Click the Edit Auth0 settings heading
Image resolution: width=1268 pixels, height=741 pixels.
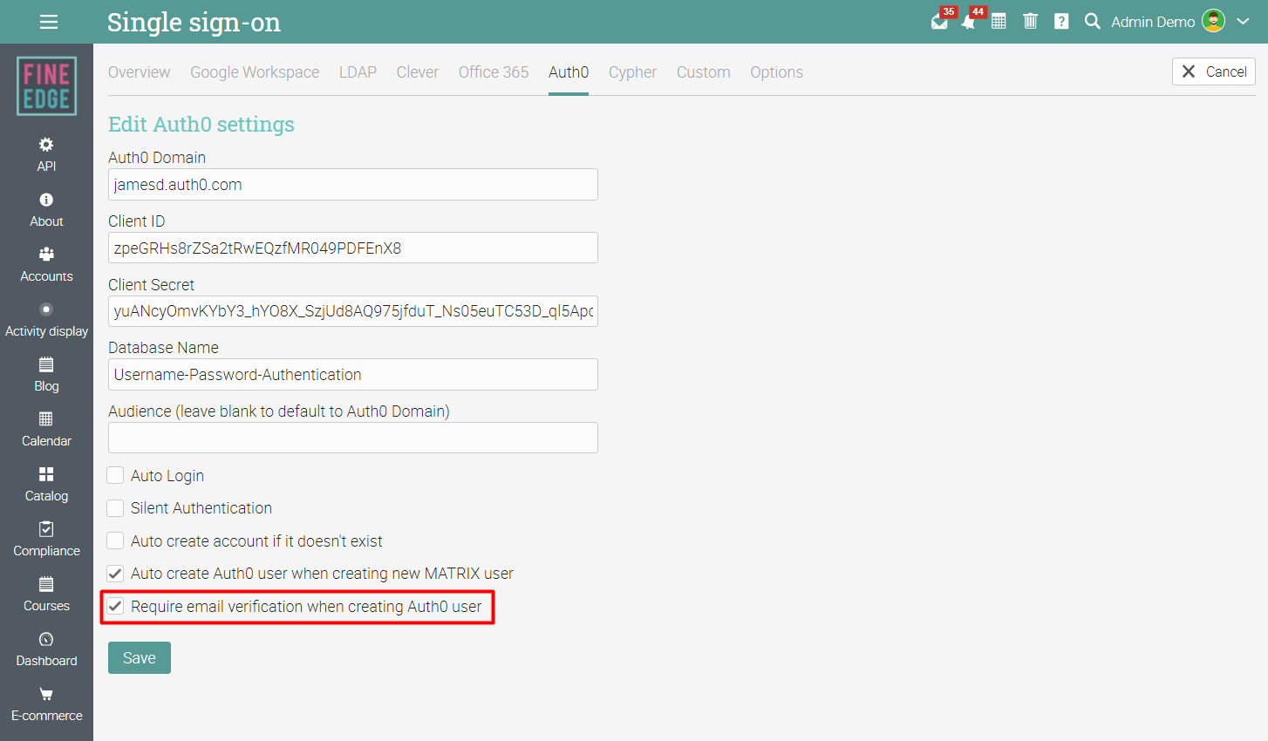click(201, 125)
